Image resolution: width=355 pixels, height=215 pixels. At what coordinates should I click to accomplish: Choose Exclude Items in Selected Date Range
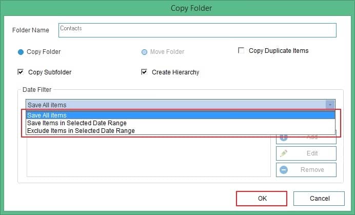click(181, 131)
